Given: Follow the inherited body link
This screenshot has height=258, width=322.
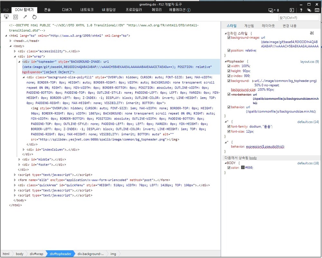Looking at the screenshot, I should pyautogui.click(x=253, y=158).
